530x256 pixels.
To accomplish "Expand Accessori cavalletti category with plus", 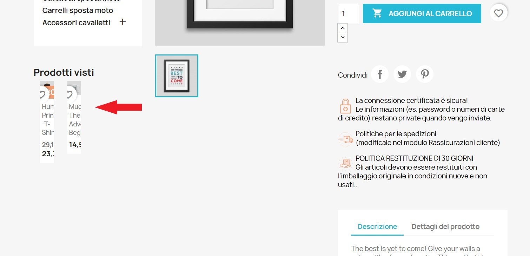I will (122, 22).
